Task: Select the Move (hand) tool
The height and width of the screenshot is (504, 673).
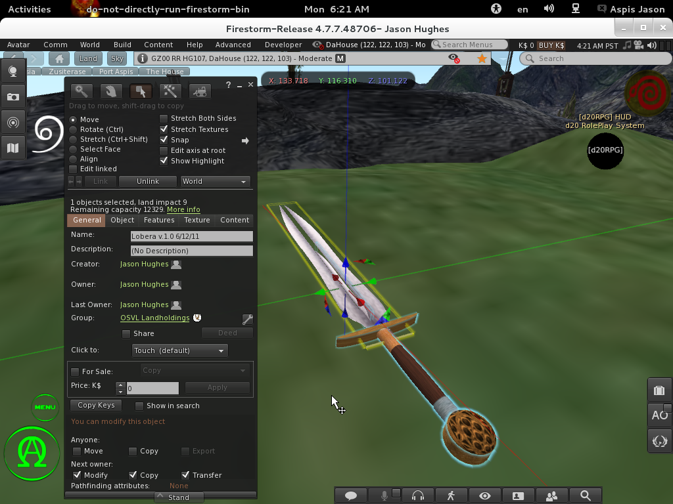Action: pos(111,91)
